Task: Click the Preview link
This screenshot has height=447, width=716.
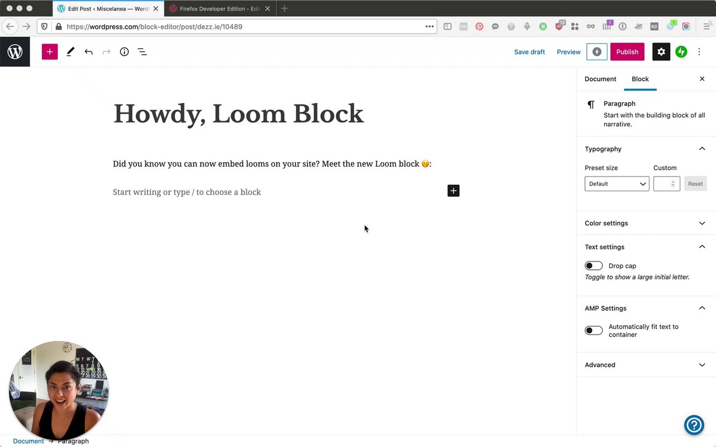Action: click(x=568, y=52)
